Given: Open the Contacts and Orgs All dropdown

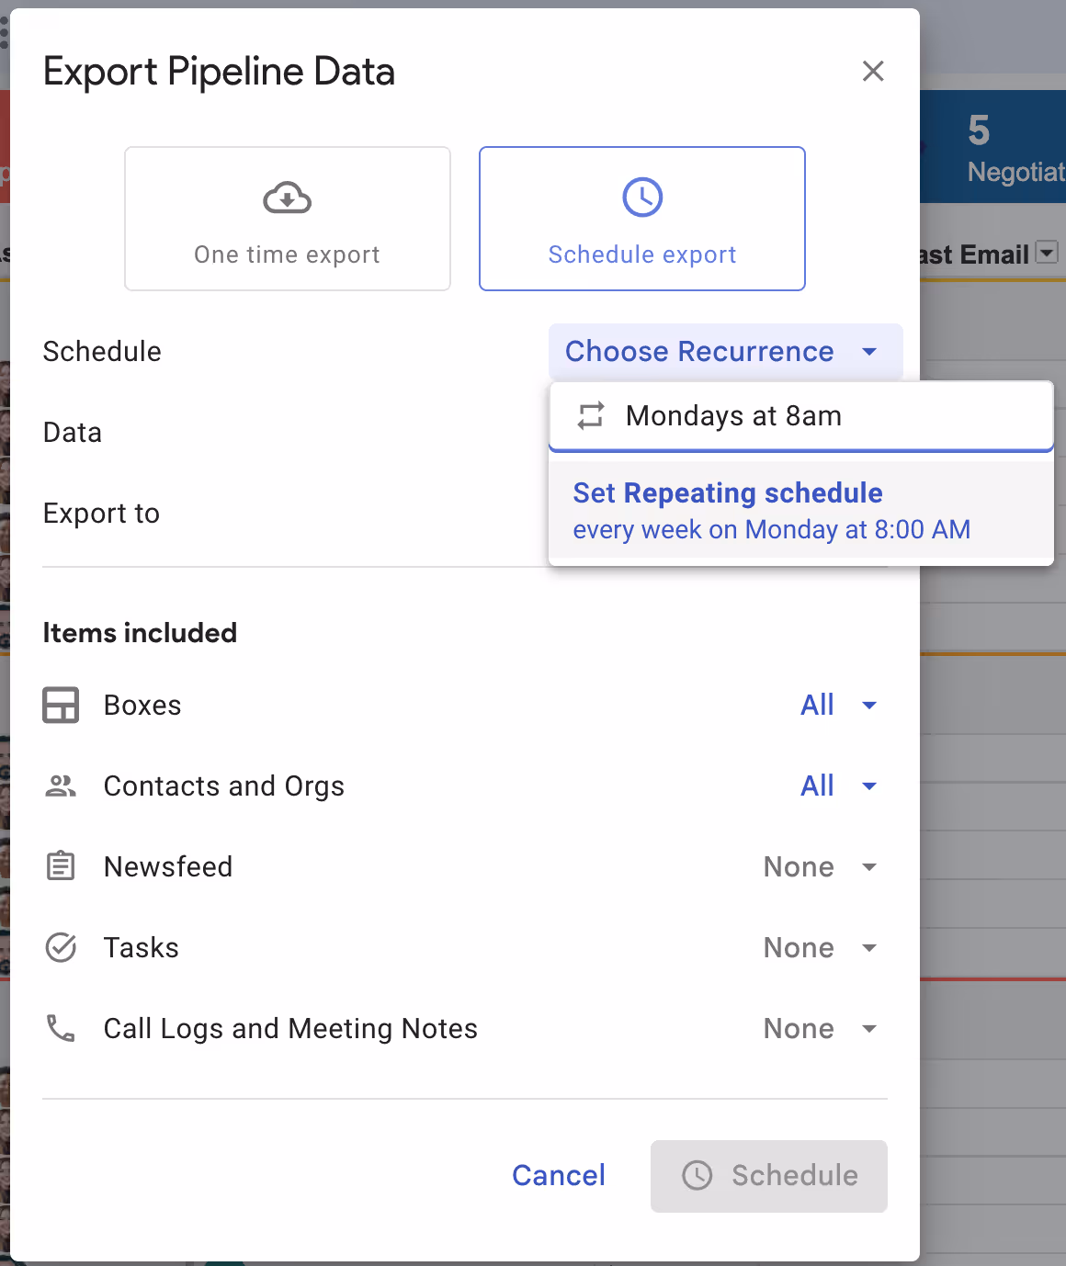Looking at the screenshot, I should [x=839, y=786].
